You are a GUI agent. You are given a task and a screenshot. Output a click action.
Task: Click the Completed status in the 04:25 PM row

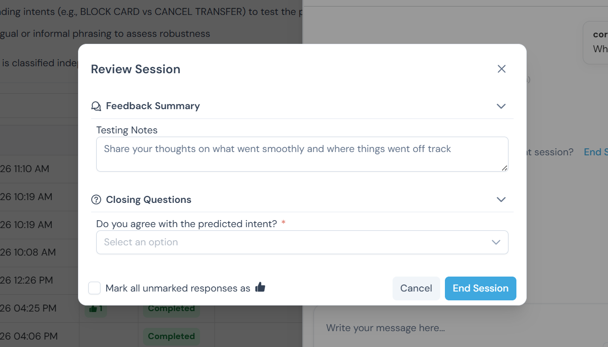coord(171,309)
